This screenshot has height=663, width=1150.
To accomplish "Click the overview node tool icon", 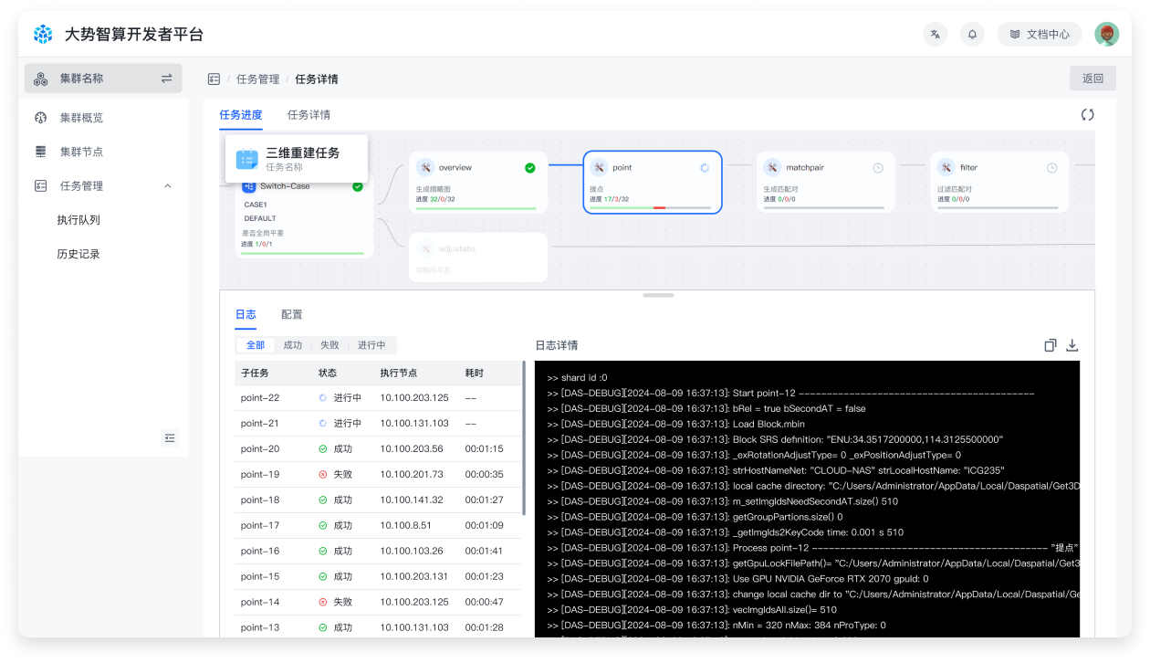I will (425, 168).
